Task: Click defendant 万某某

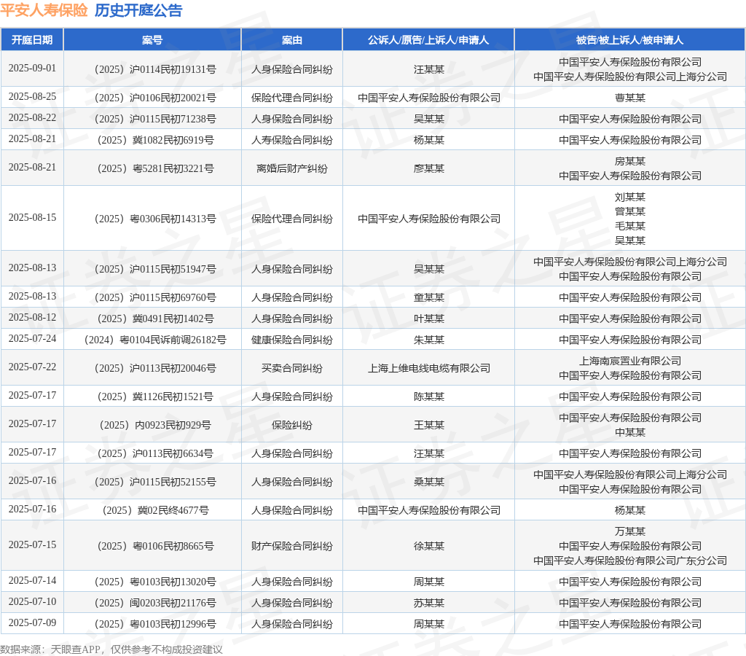Action: tap(630, 532)
